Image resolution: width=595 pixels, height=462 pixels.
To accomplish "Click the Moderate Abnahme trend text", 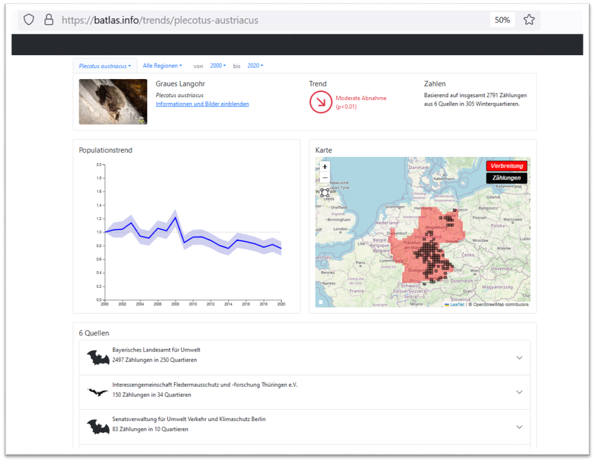I will [361, 98].
